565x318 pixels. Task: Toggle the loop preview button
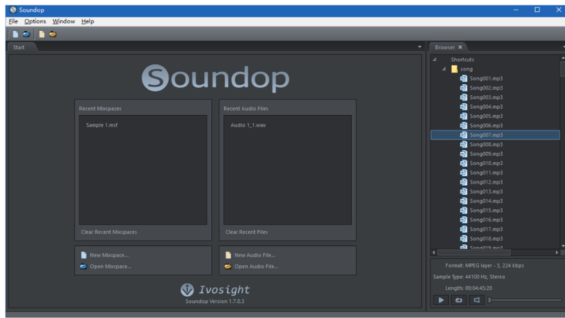click(458, 300)
